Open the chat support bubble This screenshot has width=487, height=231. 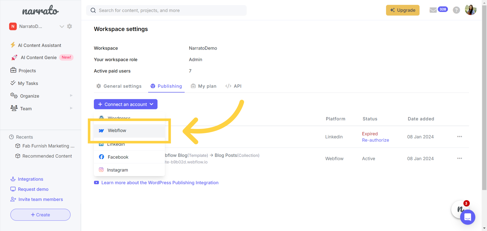pyautogui.click(x=468, y=217)
